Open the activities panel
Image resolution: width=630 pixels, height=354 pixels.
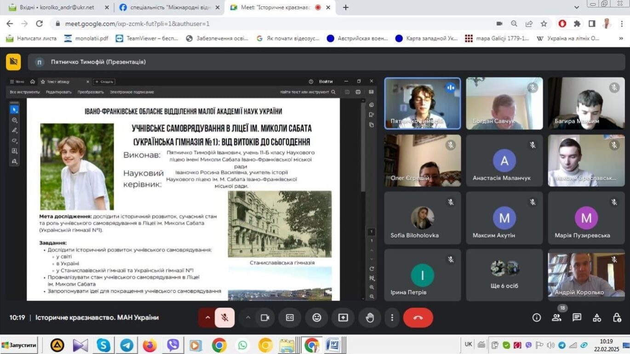597,318
